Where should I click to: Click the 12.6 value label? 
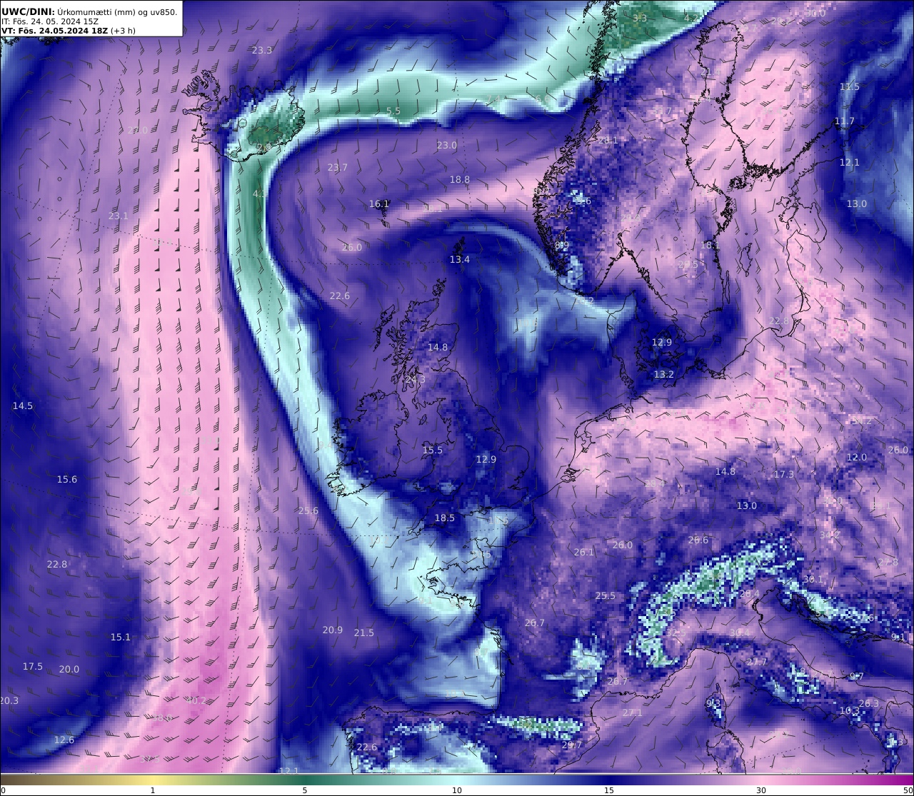[x=64, y=740]
